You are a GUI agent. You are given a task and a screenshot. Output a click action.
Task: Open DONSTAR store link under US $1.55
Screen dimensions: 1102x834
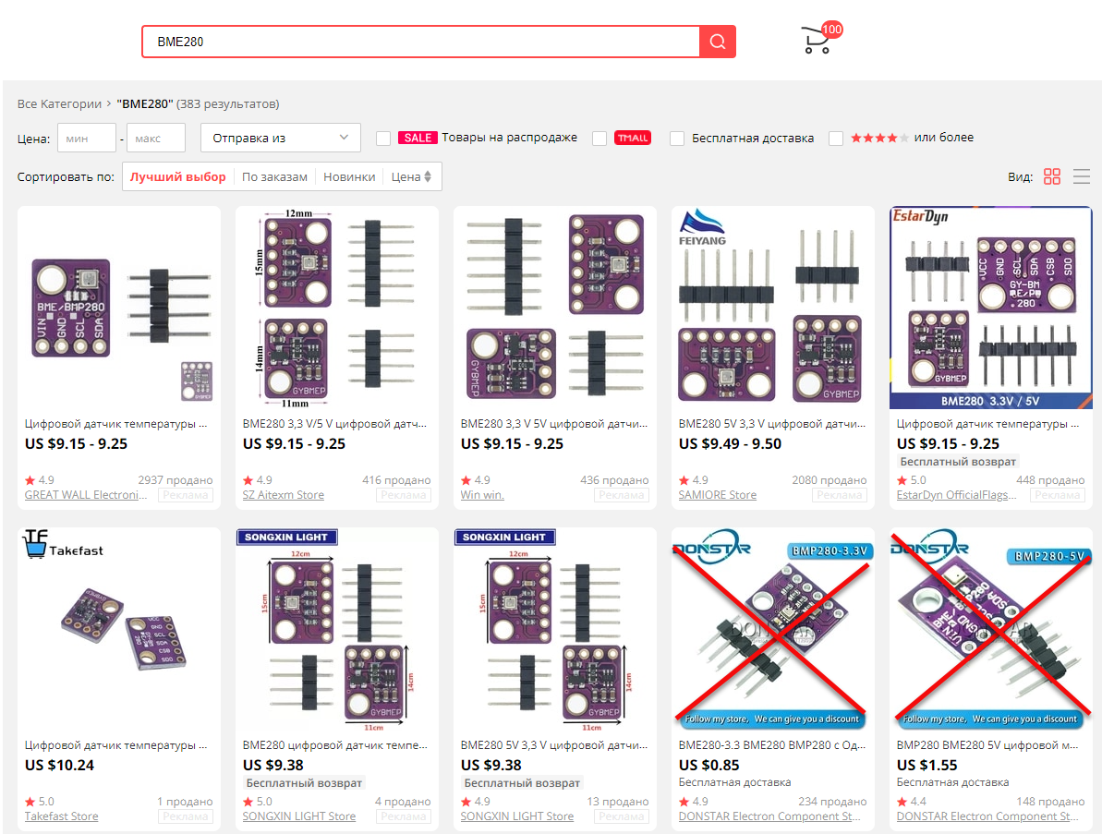[987, 816]
